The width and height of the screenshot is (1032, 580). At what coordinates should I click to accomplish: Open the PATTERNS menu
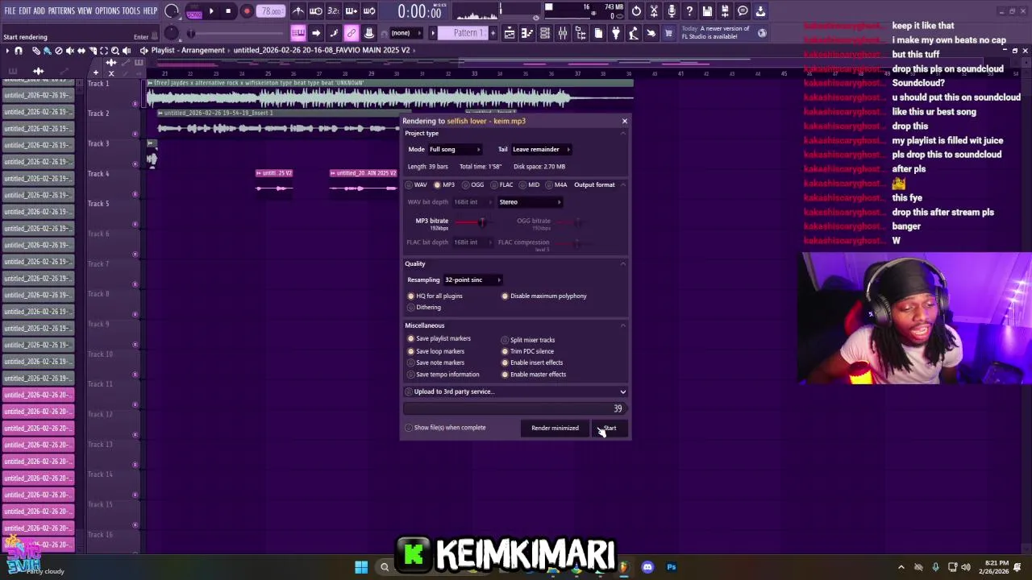click(x=61, y=10)
